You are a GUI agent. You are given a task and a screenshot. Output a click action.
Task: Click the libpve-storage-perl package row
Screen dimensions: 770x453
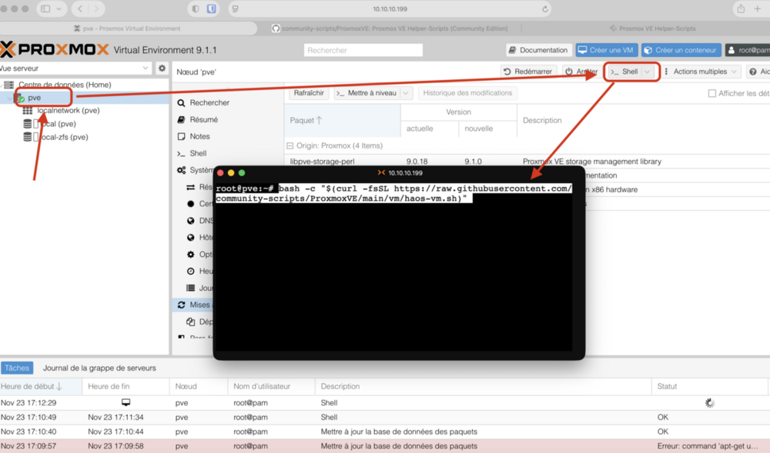pyautogui.click(x=527, y=162)
